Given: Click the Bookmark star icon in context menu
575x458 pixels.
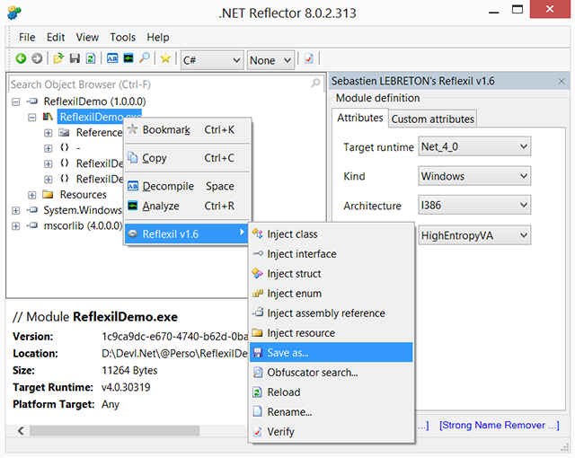Looking at the screenshot, I should click(x=132, y=129).
